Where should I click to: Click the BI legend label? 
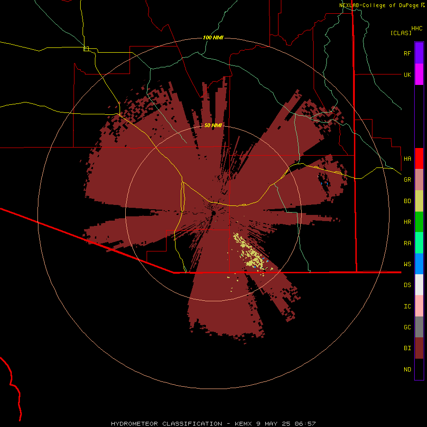pos(407,348)
